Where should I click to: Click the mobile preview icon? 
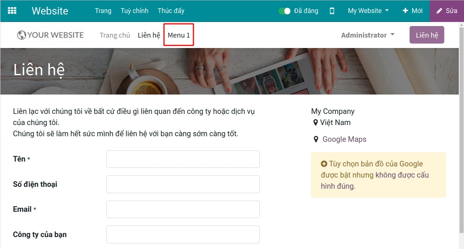click(x=332, y=11)
